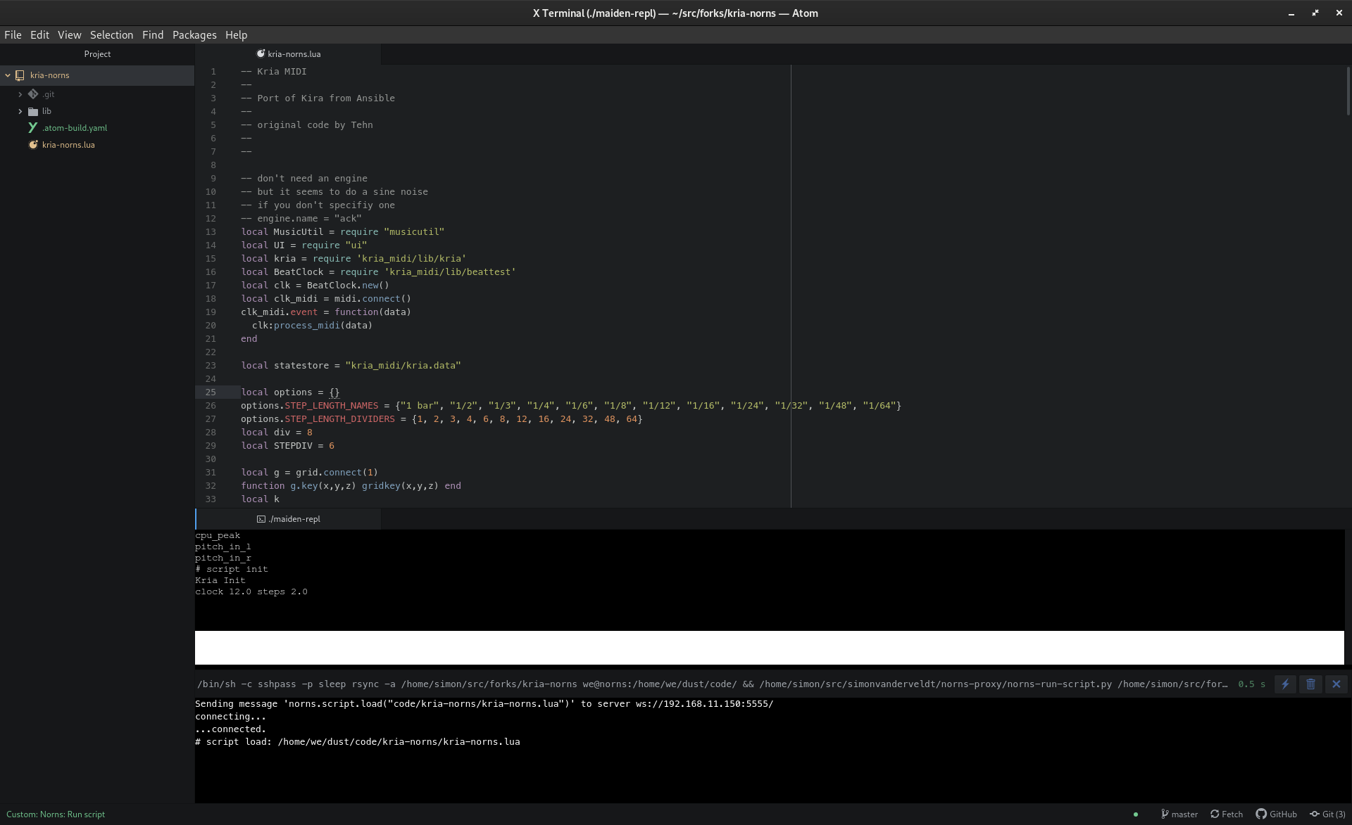Image resolution: width=1352 pixels, height=825 pixels.
Task: Open the Packages menu
Action: (x=194, y=35)
